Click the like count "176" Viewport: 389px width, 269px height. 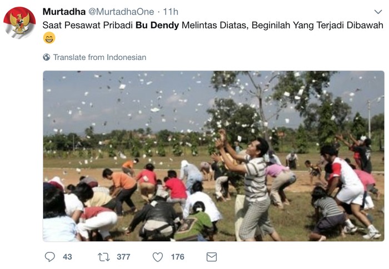click(x=177, y=257)
